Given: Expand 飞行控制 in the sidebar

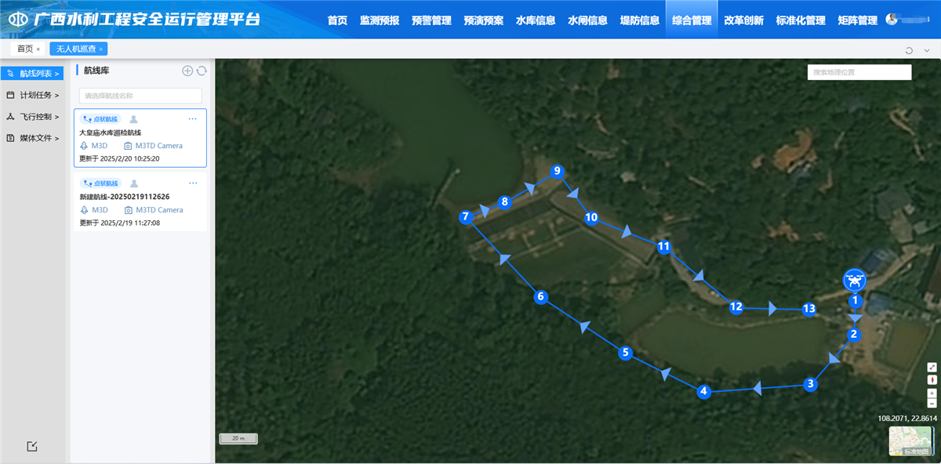Looking at the screenshot, I should pyautogui.click(x=33, y=117).
